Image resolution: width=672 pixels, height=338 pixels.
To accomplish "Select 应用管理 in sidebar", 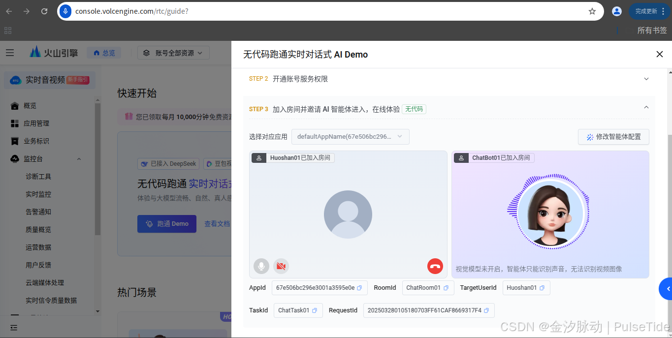I will tap(36, 123).
